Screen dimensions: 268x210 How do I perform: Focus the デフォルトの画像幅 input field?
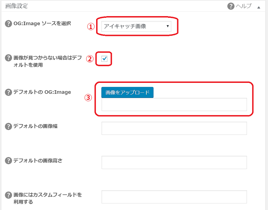pos(174,128)
